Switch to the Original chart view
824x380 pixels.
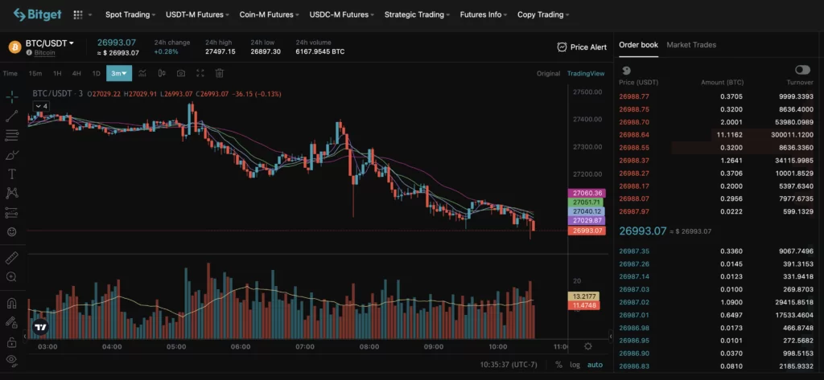(x=548, y=73)
